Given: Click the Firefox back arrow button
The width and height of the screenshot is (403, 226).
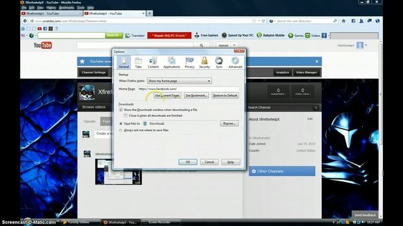Looking at the screenshot, I should (25, 21).
